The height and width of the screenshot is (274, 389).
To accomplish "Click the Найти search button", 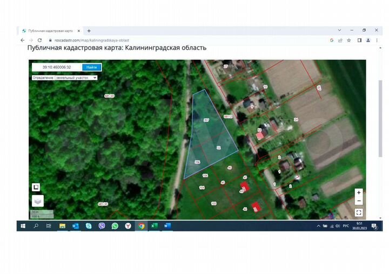I will pyautogui.click(x=91, y=67).
